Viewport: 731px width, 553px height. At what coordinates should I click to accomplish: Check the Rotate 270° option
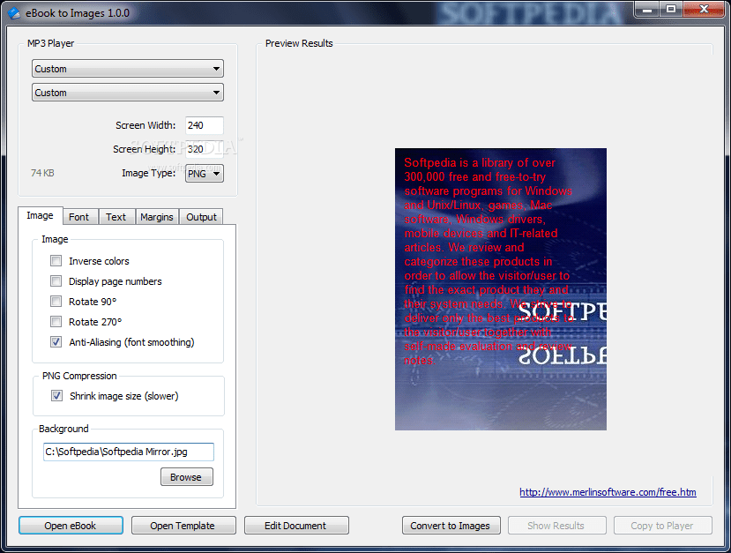click(56, 322)
